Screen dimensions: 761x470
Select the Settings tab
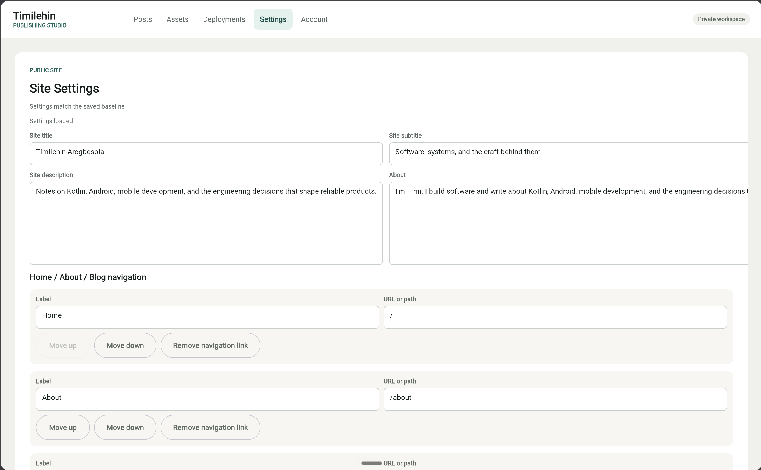(273, 19)
